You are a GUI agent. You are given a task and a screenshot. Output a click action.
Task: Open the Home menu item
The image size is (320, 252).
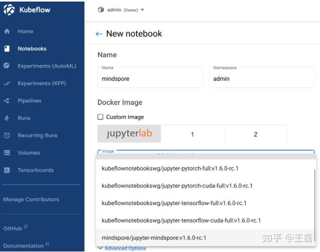25,31
